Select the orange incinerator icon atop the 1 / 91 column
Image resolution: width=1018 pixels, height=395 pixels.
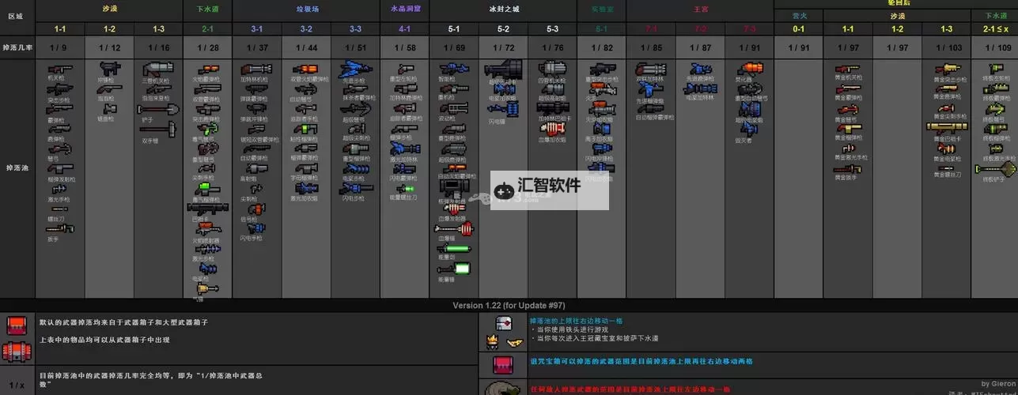(x=750, y=70)
